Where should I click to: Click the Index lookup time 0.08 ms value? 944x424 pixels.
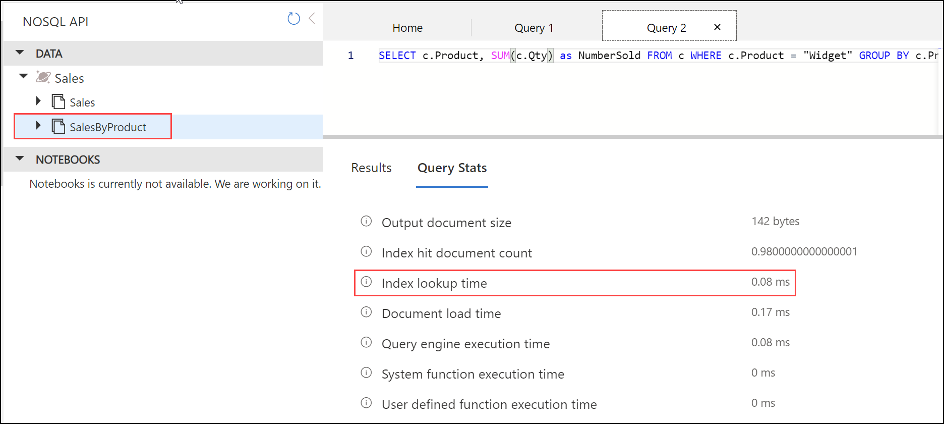coord(771,282)
